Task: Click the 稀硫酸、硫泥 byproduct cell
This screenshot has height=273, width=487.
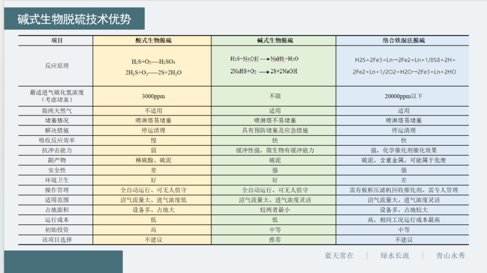Action: tap(153, 160)
